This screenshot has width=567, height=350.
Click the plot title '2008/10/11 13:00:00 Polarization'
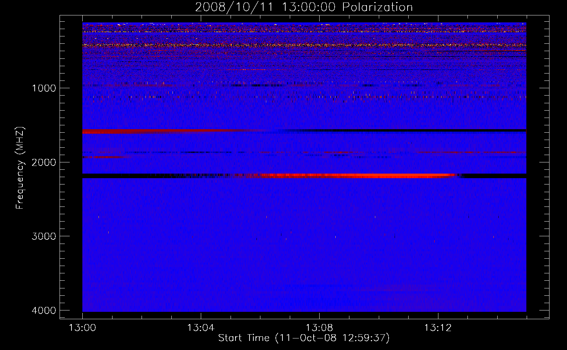point(304,7)
